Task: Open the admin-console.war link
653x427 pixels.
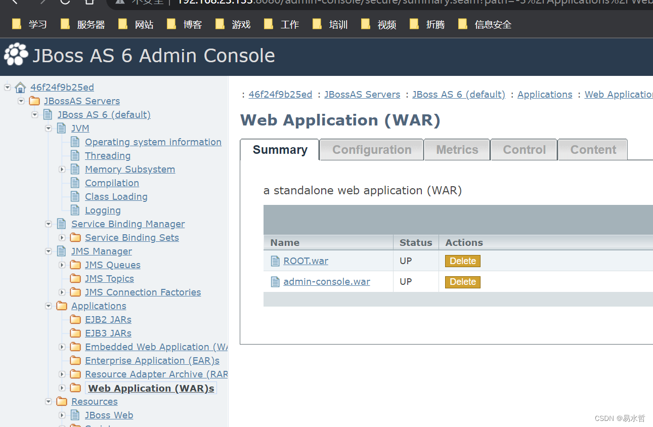Action: coord(327,282)
